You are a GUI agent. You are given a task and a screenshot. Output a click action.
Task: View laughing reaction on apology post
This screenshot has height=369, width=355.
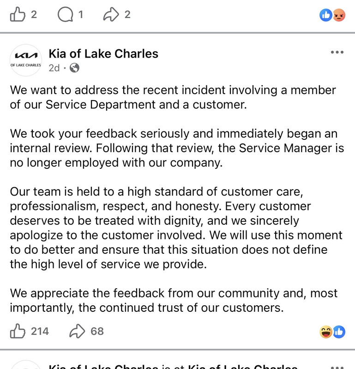[x=326, y=332]
